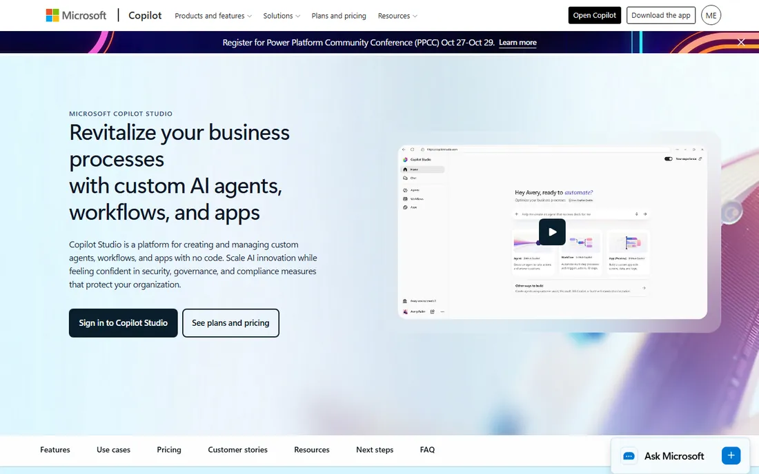Expand Ask Microsoft with the plus button
Screen dimensions: 759x474
(x=731, y=455)
